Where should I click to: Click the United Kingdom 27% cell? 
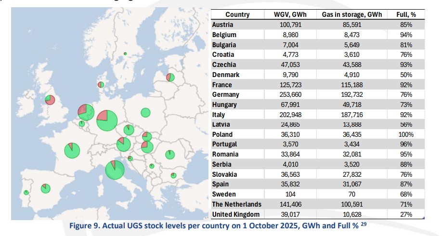point(405,214)
